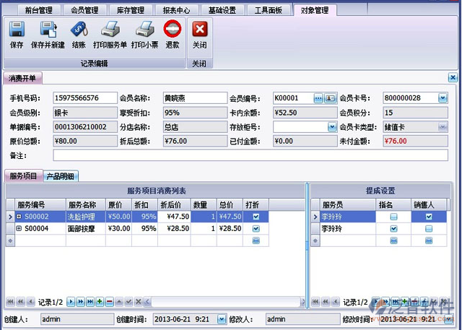
Task: Switch to the 会员管理 tab
Action: point(84,10)
